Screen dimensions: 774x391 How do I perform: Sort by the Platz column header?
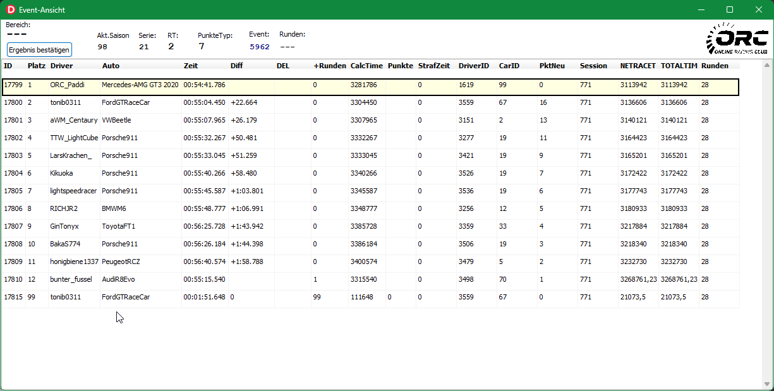[x=36, y=66]
